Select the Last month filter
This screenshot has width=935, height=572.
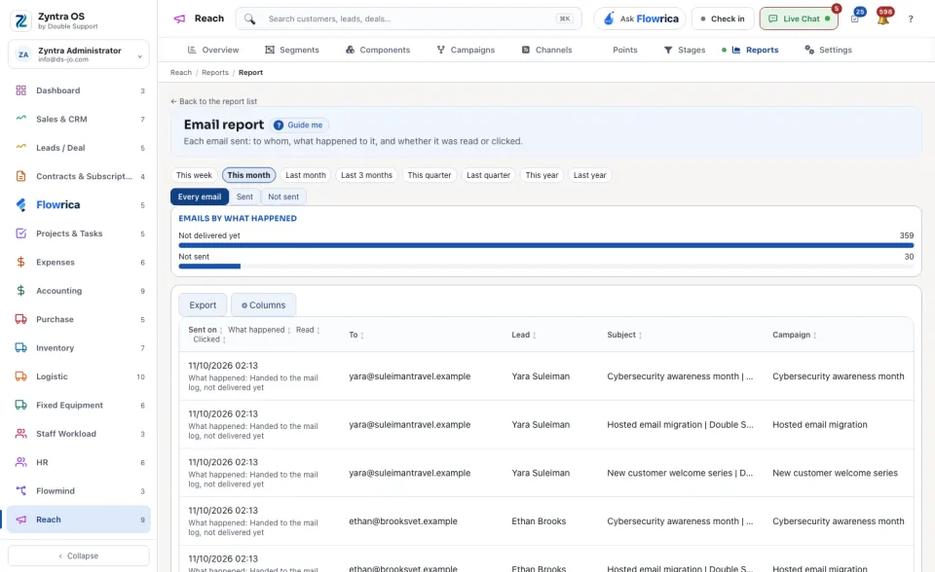pos(305,175)
